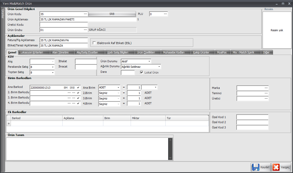This screenshot has height=173, width=293.
Task: Click the Etiket/Terazi Açıklaması field
Action: [x=64, y=46]
